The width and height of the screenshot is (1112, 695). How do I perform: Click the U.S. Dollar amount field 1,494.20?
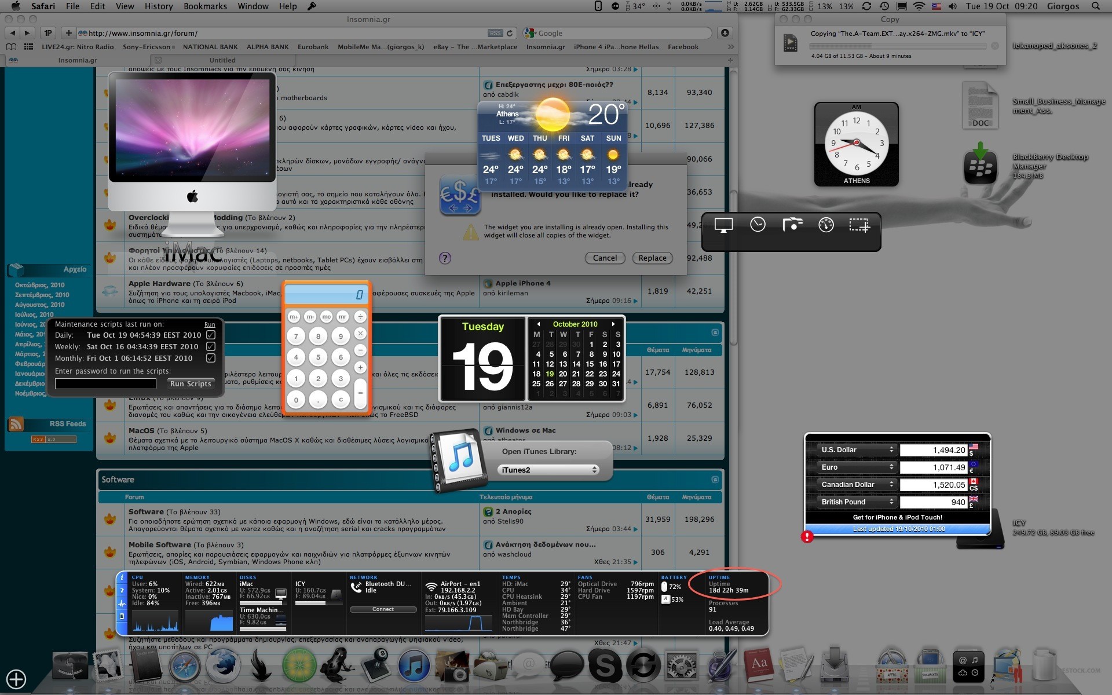point(933,450)
